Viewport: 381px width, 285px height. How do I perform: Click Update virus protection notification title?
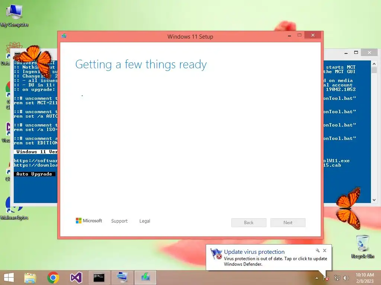(x=254, y=252)
